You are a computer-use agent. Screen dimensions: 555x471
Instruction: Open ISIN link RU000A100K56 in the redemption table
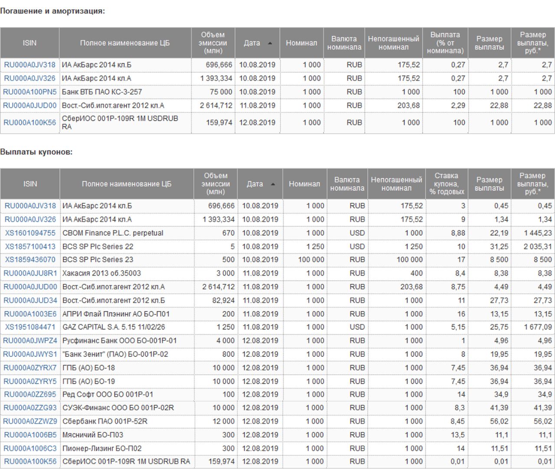30,123
